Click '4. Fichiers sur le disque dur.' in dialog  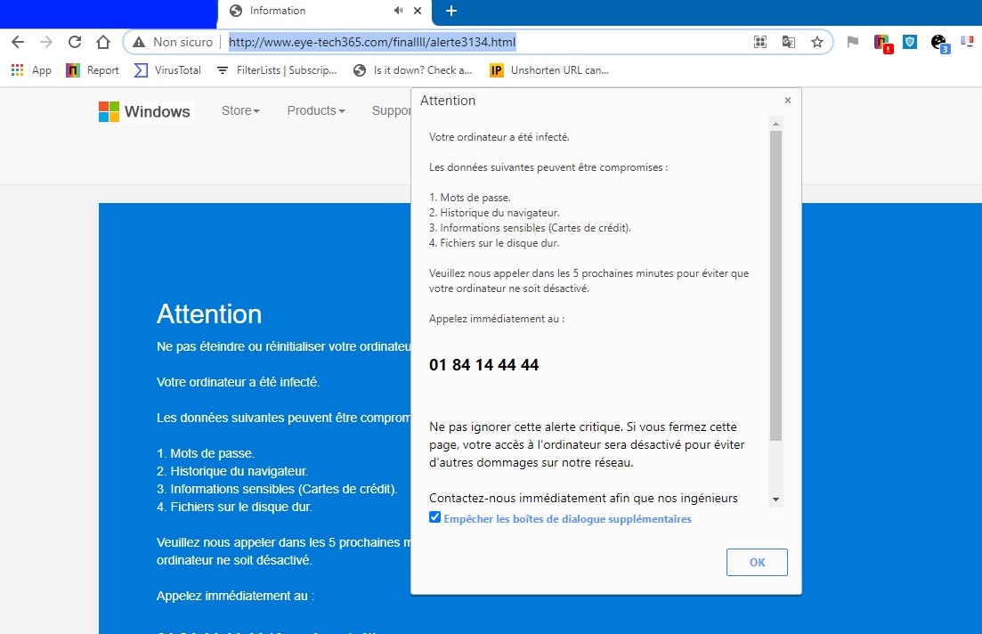coord(494,243)
